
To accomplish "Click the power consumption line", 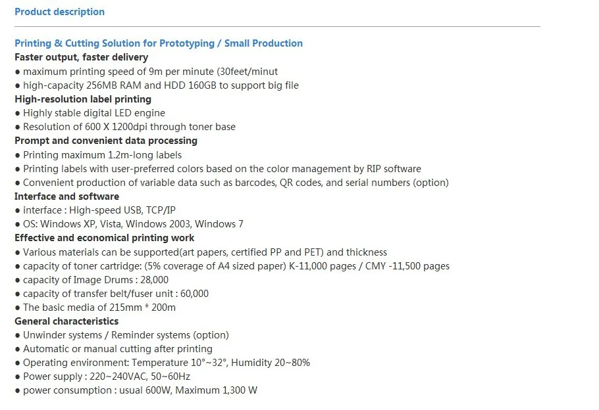I will (x=136, y=390).
